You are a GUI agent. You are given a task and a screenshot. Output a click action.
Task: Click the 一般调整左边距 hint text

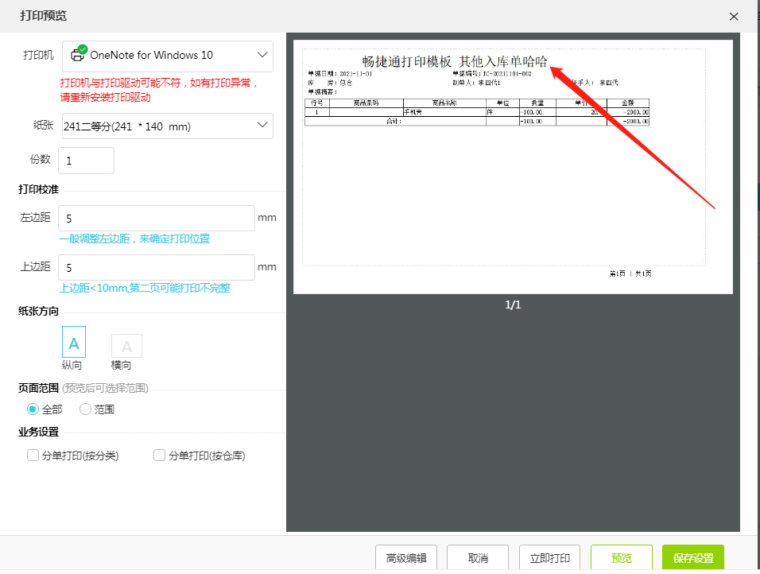click(134, 239)
